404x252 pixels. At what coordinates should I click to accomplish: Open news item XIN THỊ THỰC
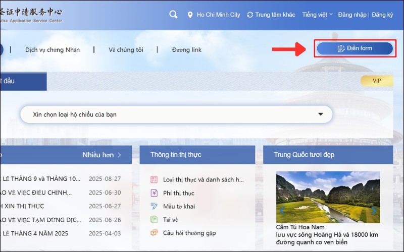click(x=22, y=206)
